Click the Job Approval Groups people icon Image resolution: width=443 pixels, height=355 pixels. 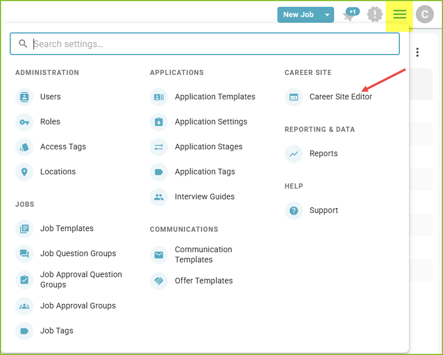(24, 306)
